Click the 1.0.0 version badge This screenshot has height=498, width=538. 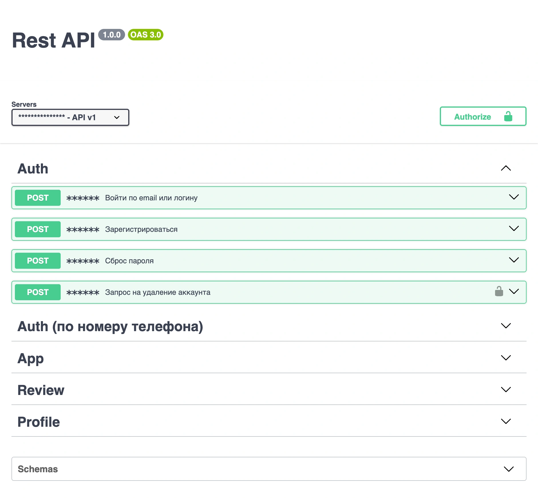(112, 35)
